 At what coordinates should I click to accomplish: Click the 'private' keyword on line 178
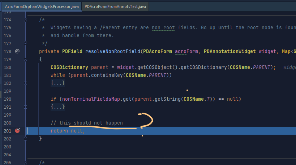pyautogui.click(x=49, y=51)
